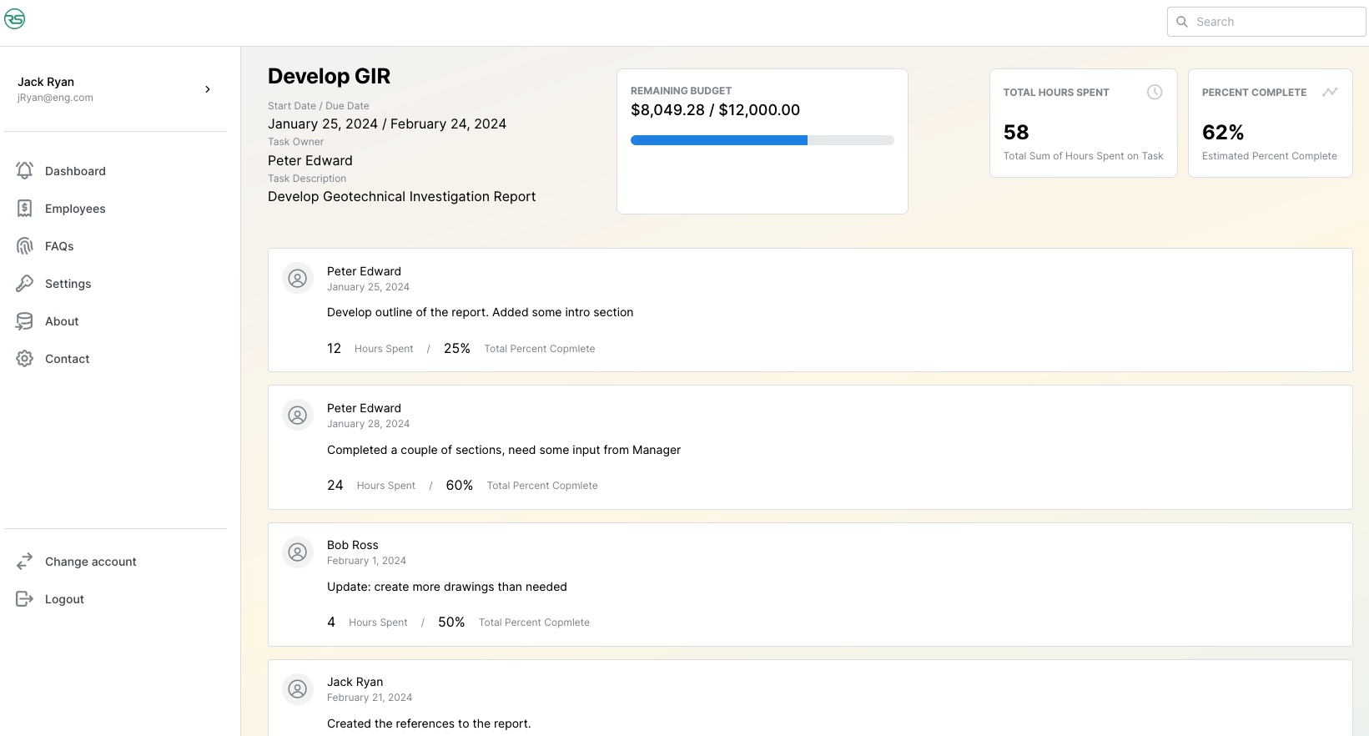Screen dimensions: 1369x736
Task: Click the February 21, 2024 date
Action: [x=370, y=698]
